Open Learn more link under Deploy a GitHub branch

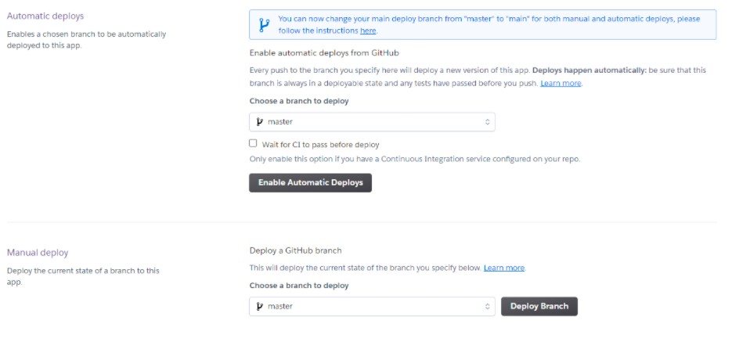click(504, 268)
